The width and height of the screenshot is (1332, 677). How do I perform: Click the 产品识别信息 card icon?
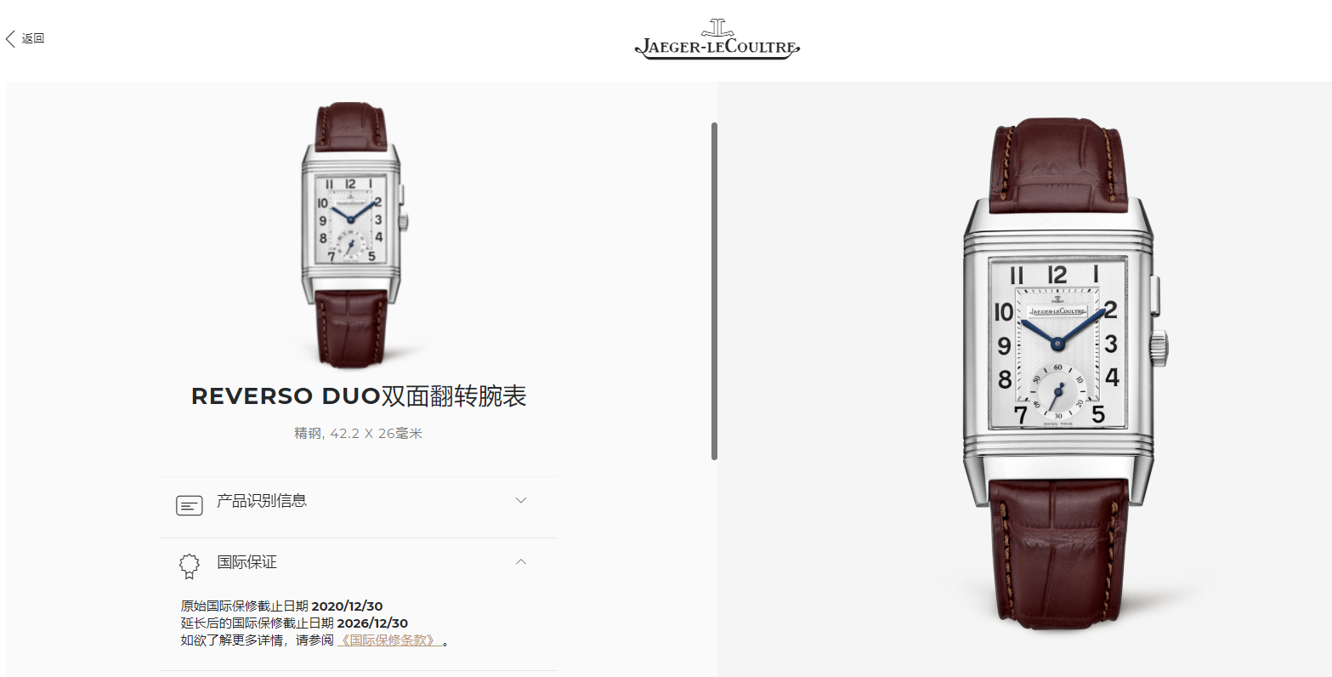(x=189, y=506)
